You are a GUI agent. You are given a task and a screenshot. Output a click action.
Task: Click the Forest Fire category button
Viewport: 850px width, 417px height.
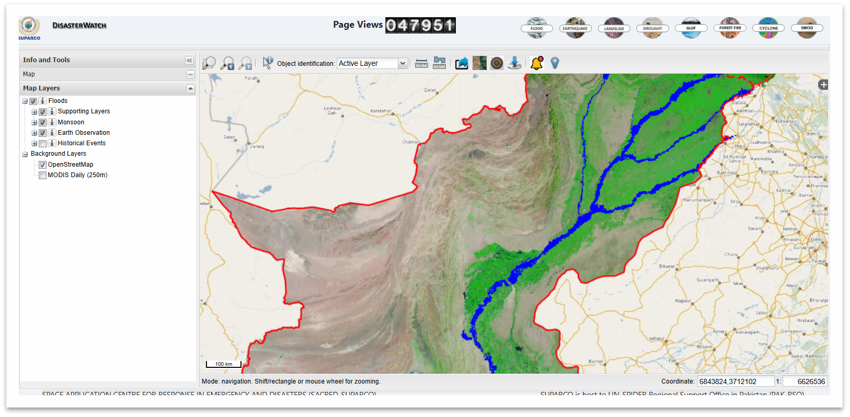click(x=730, y=28)
